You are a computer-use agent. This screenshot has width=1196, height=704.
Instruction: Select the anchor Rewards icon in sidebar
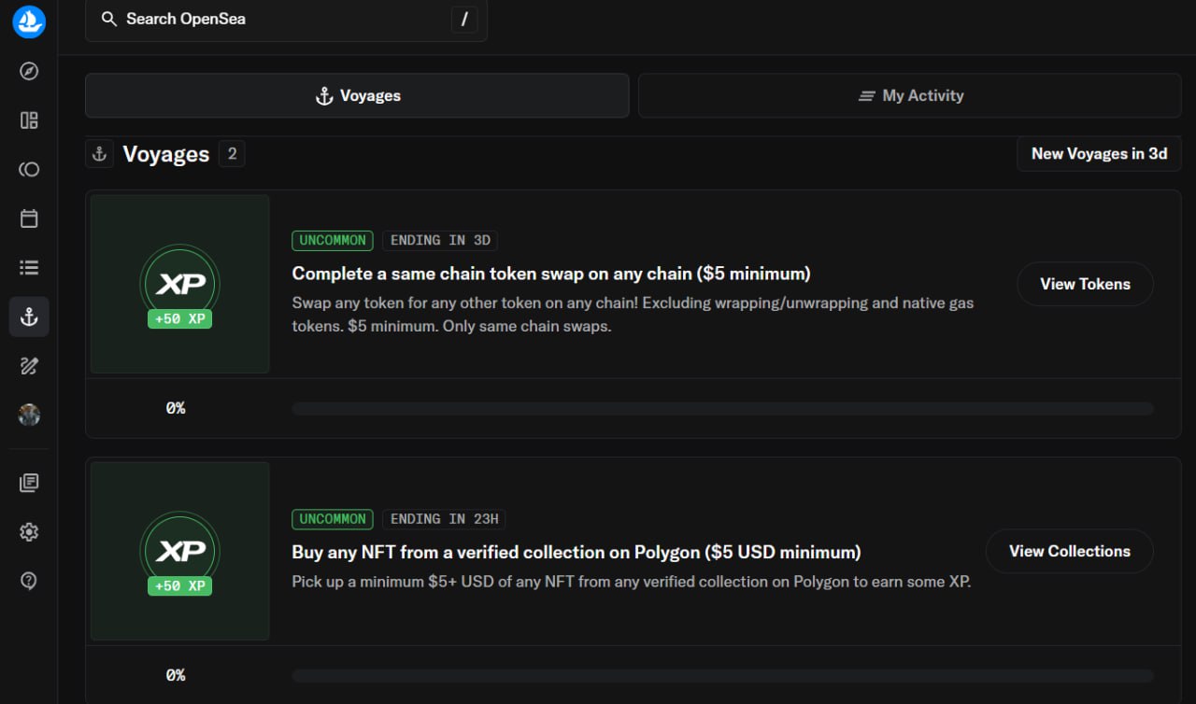click(29, 317)
